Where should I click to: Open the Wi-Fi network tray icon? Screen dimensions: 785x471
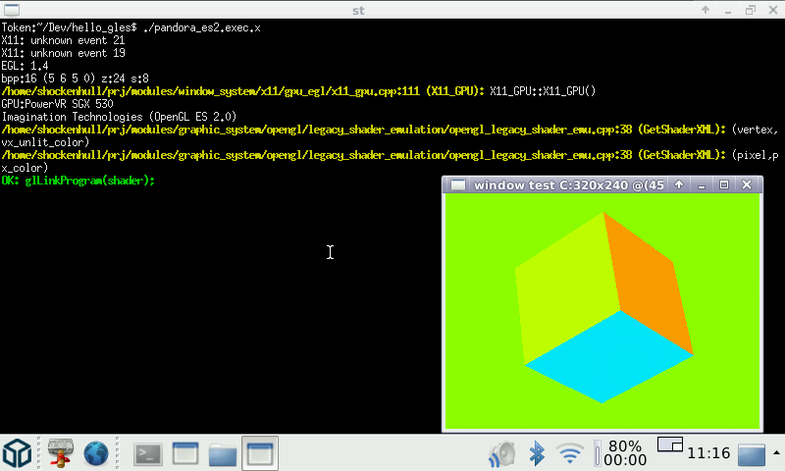569,453
